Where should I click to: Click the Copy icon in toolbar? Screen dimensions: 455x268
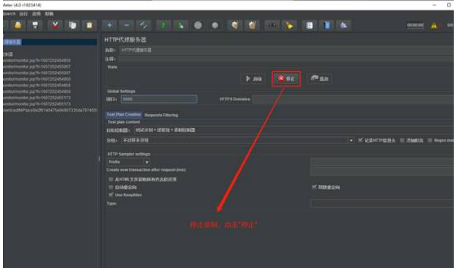point(72,26)
